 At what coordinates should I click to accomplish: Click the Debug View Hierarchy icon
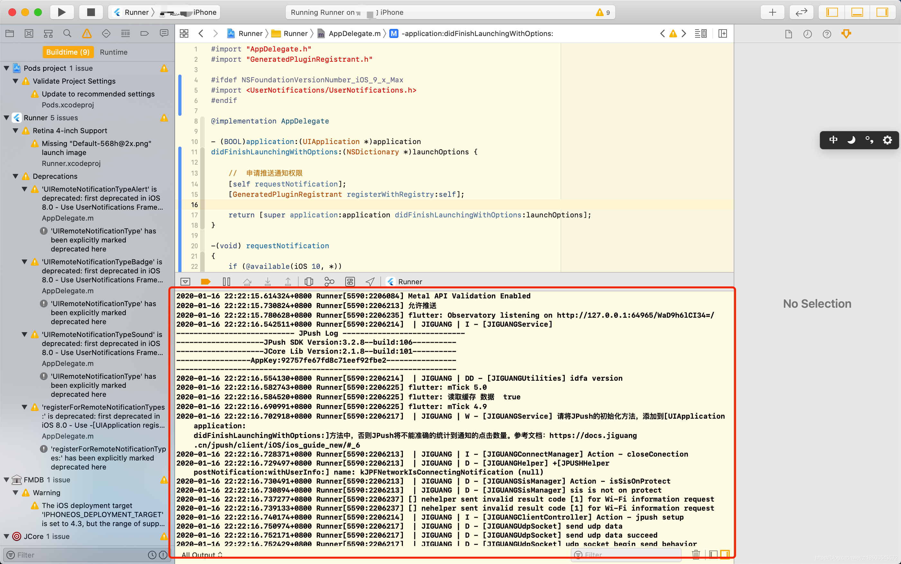click(x=309, y=282)
